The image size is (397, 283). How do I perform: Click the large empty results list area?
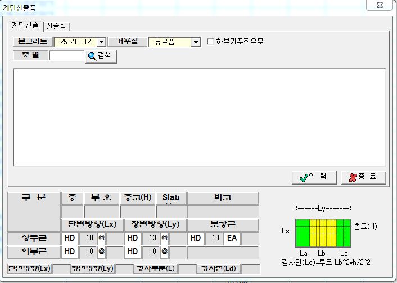point(199,117)
